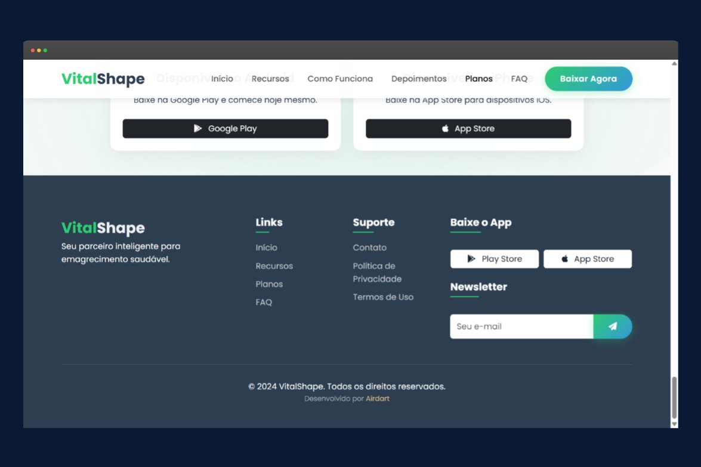The height and width of the screenshot is (467, 701).
Task: Open the Contato link under Suporte
Action: tap(369, 247)
